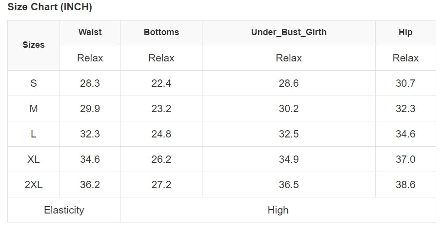Image resolution: width=442 pixels, height=233 pixels.
Task: Click the Size Chart (INCH) heading
Action: (x=50, y=7)
